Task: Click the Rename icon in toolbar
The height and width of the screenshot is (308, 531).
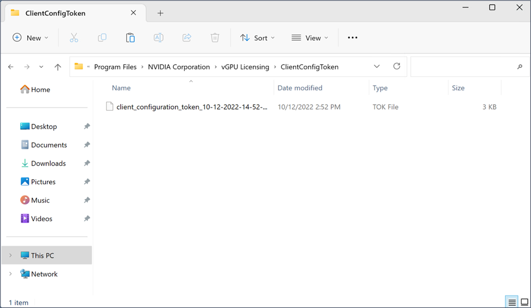Action: (x=158, y=37)
